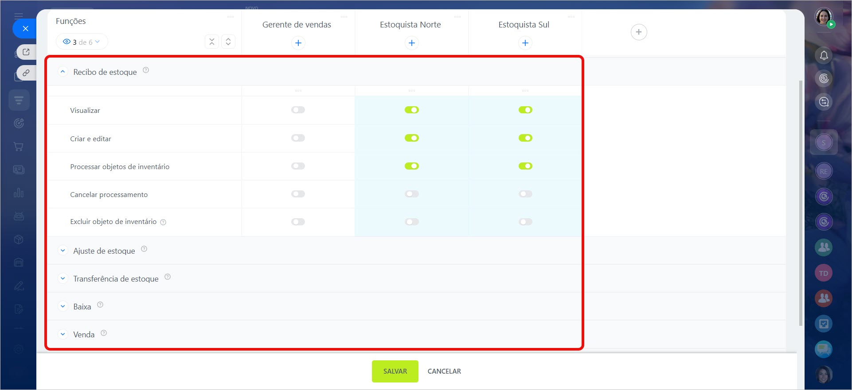Expand the Venda section
The width and height of the screenshot is (852, 390).
tap(63, 334)
